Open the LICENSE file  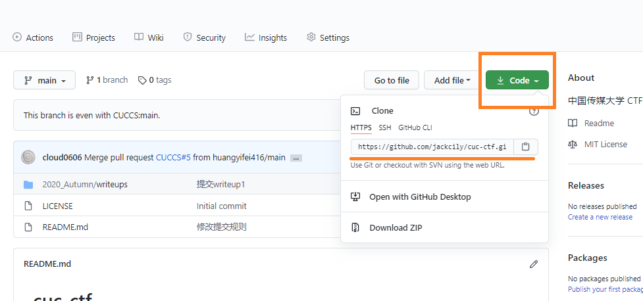coord(57,206)
